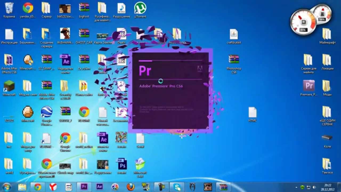Open Windows Explorer from taskbar
This screenshot has height=192, width=341.
(x=22, y=187)
